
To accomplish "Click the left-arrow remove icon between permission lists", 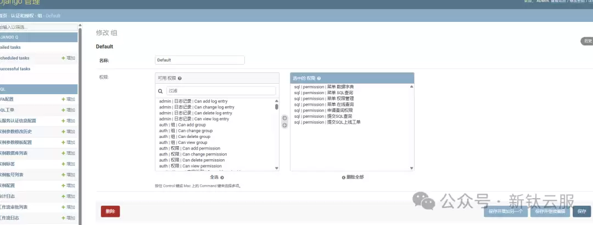I will (x=285, y=125).
